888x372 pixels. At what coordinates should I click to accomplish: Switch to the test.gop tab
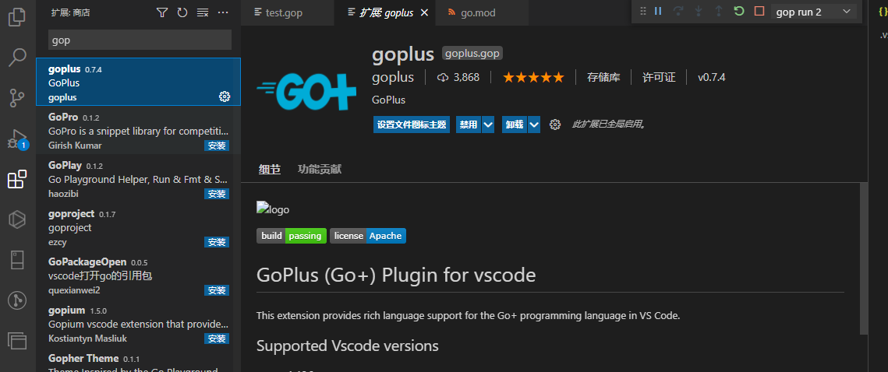point(278,12)
